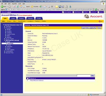Screen dimensions: 106x96
Task: Click the browser Home icon
Action: pyautogui.click(x=21, y=7)
